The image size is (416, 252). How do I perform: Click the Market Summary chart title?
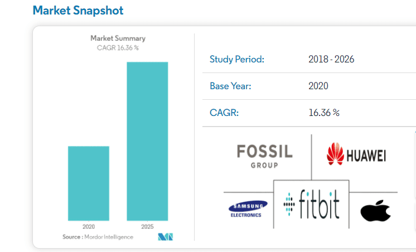(118, 38)
